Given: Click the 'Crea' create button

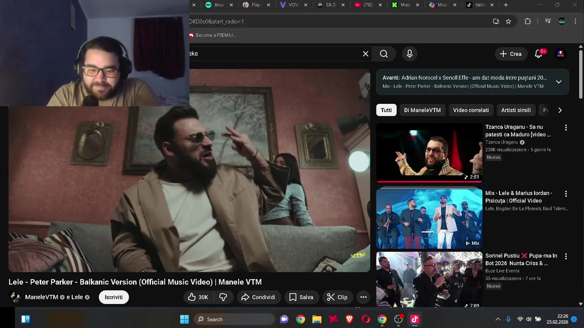Looking at the screenshot, I should 511,54.
